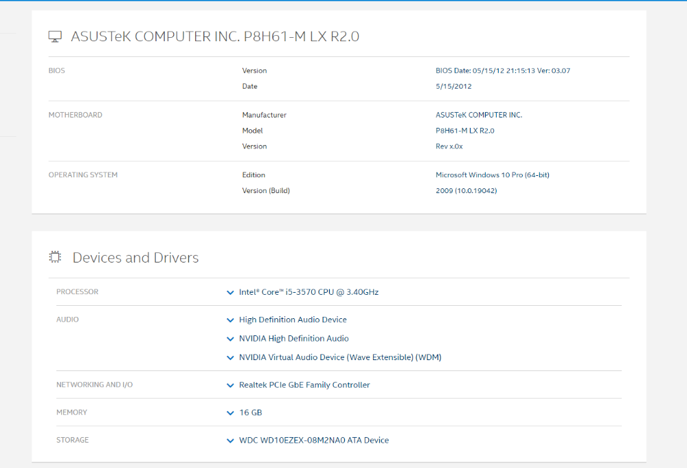
Task: Expand NVIDIA Virtual Audio Device (WDM) entry
Action: pos(230,357)
